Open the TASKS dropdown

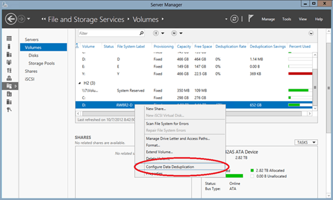point(306,142)
